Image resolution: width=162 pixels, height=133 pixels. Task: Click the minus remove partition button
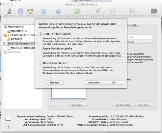pyautogui.click(x=57, y=105)
